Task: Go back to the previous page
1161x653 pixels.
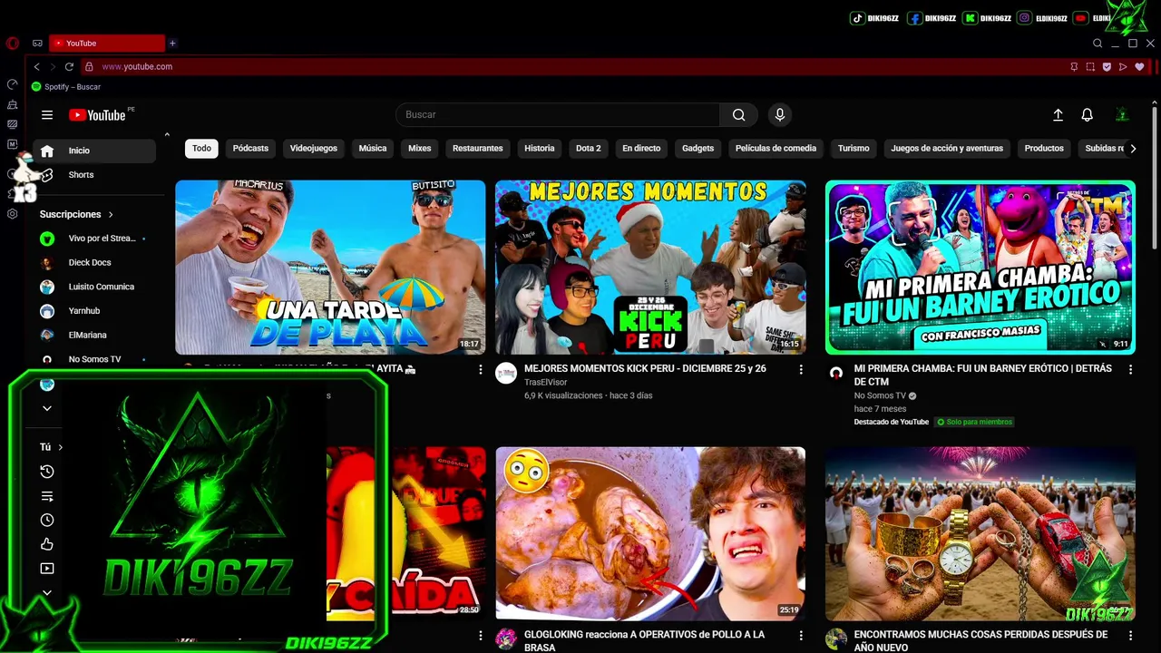Action: click(x=36, y=66)
